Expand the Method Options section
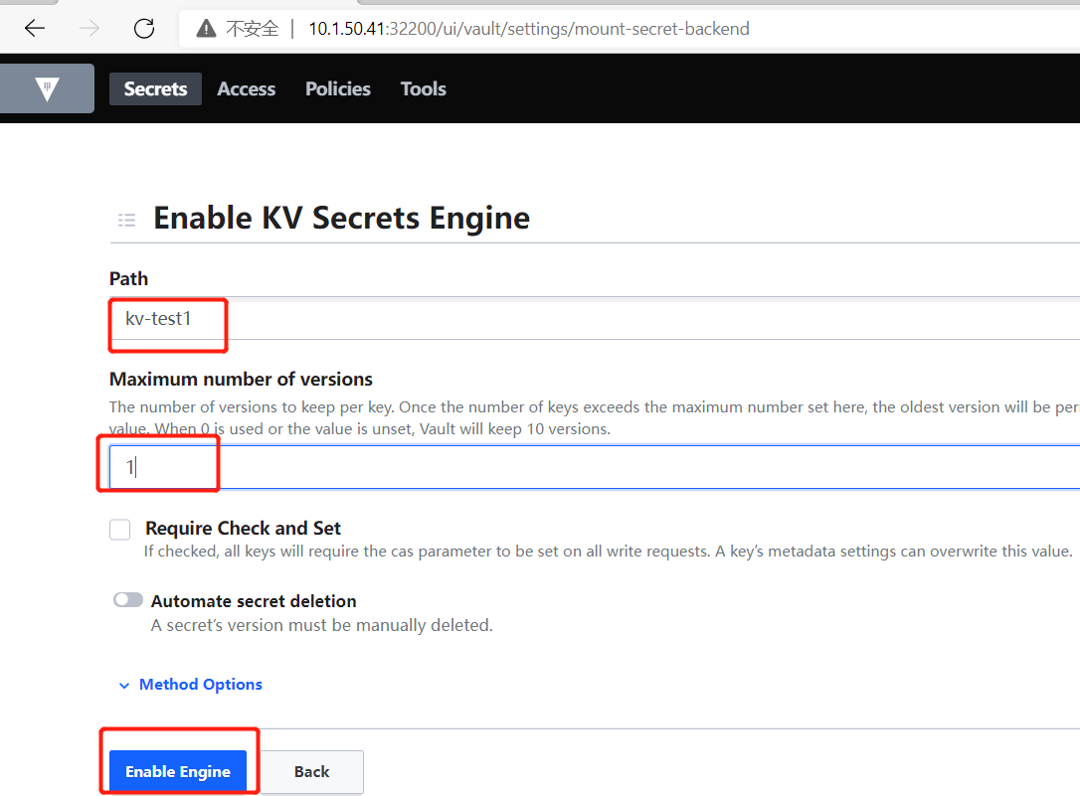Viewport: 1080px width, 796px height. click(x=201, y=685)
